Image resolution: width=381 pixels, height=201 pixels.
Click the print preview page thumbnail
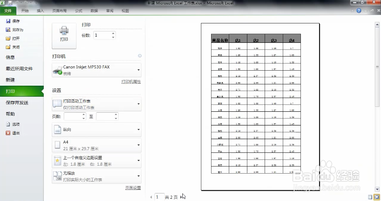(x=260, y=107)
